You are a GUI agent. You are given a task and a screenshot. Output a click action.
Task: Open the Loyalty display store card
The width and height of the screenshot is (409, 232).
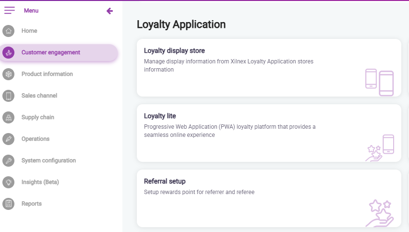pyautogui.click(x=174, y=50)
